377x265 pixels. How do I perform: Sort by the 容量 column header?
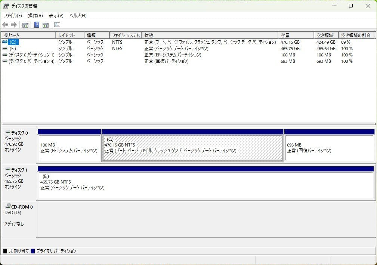point(296,36)
